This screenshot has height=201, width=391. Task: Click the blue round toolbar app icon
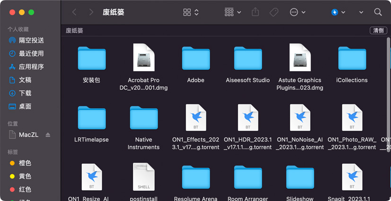(335, 12)
